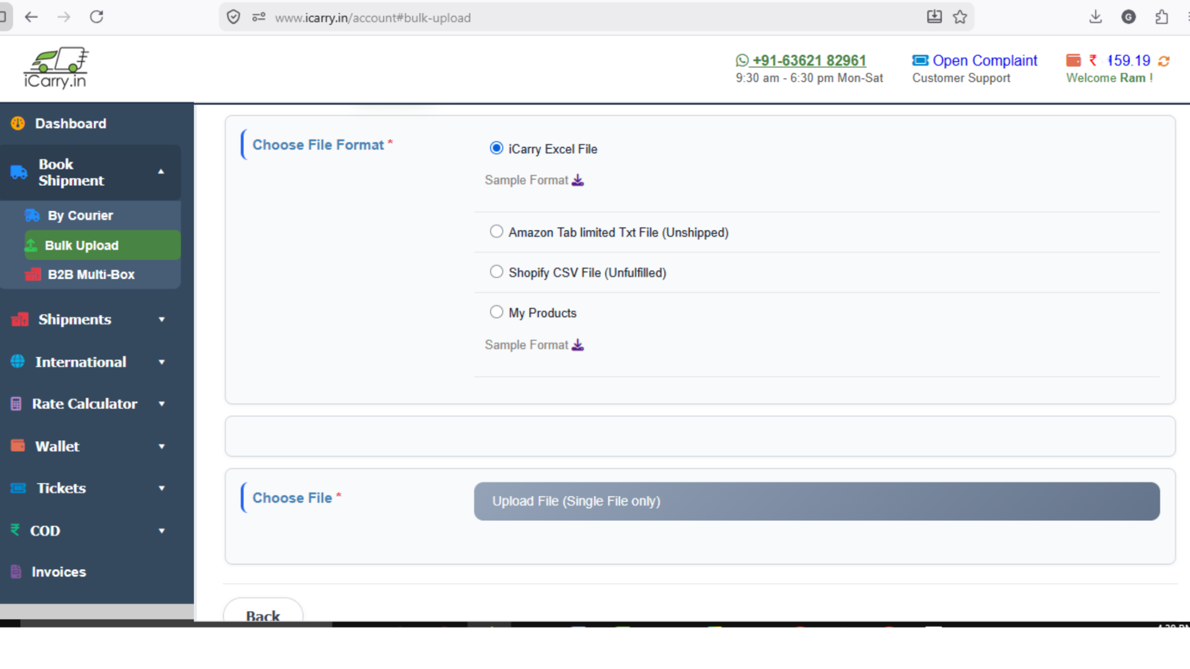1190x669 pixels.
Task: Expand the Tickets menu arrow
Action: pos(162,488)
